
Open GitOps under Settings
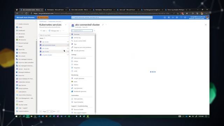[76, 62]
